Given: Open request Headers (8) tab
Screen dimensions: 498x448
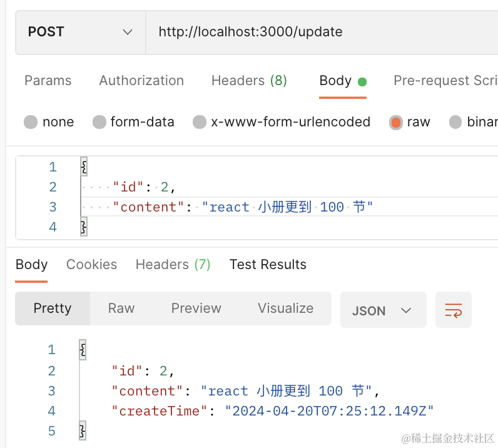Looking at the screenshot, I should click(249, 81).
